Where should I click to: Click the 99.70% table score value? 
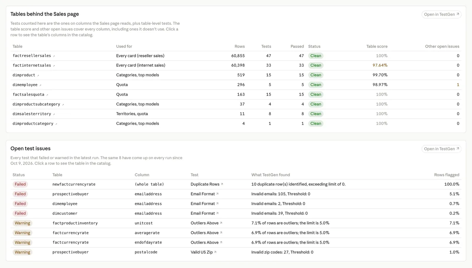(380, 75)
